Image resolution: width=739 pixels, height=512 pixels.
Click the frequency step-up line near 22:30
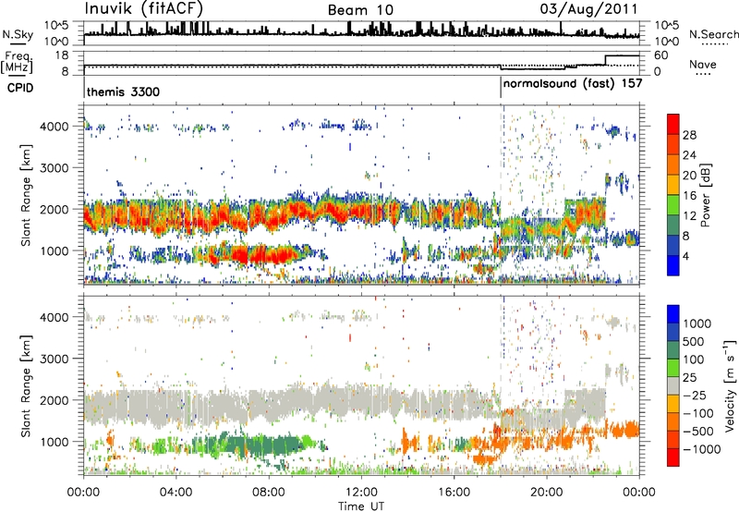pyautogui.click(x=606, y=60)
